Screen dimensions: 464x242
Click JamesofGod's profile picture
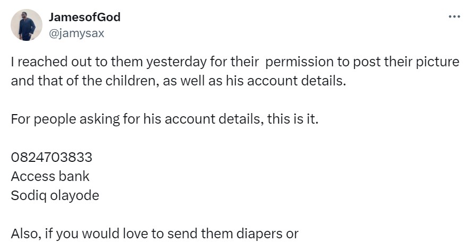pos(27,25)
